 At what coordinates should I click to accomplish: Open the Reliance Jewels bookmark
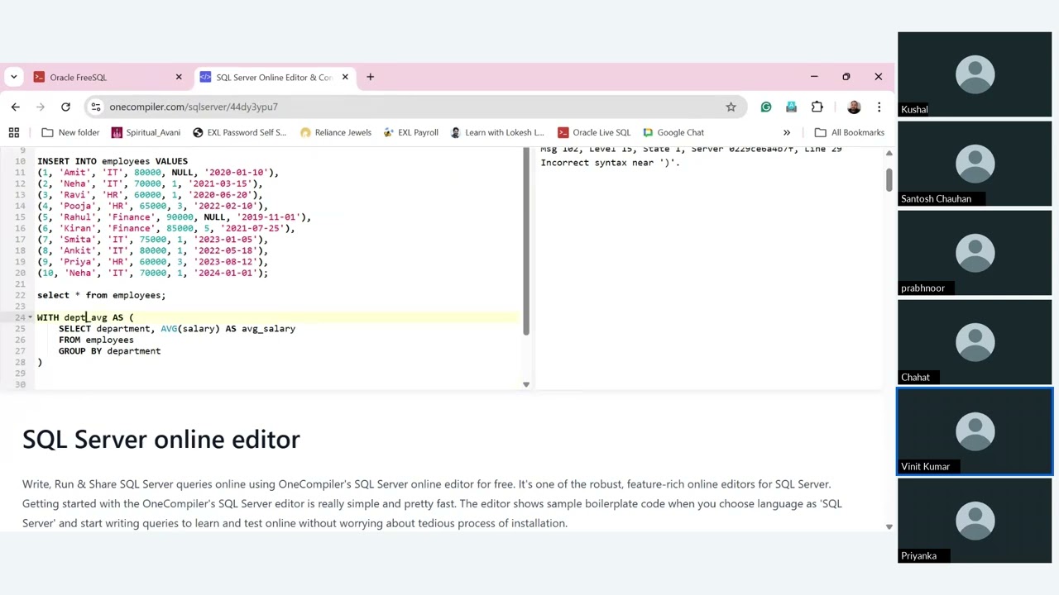[x=336, y=132]
